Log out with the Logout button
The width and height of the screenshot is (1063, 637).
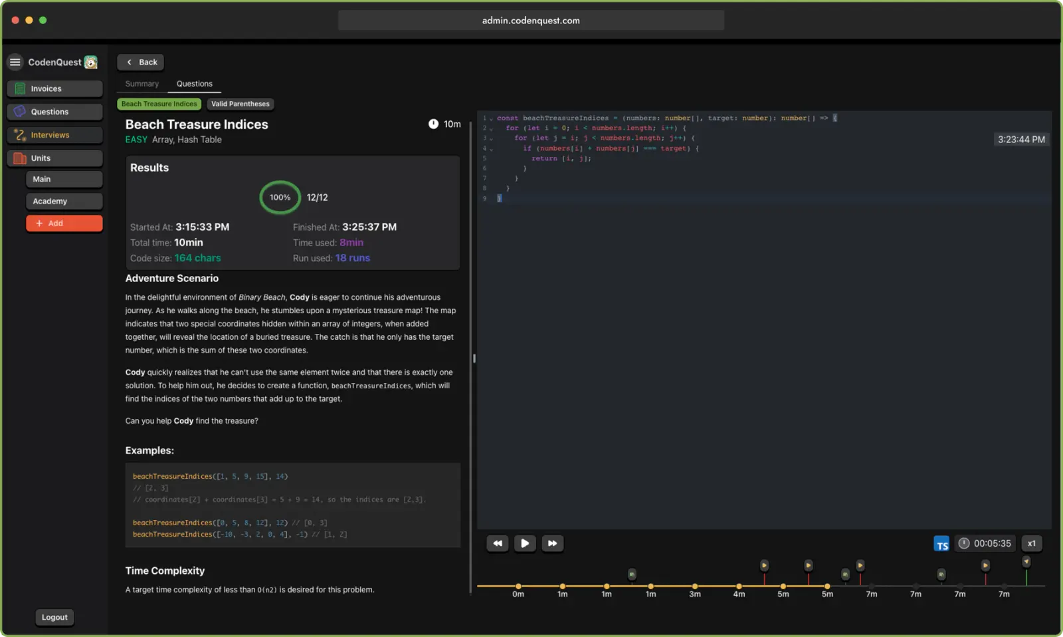point(54,618)
